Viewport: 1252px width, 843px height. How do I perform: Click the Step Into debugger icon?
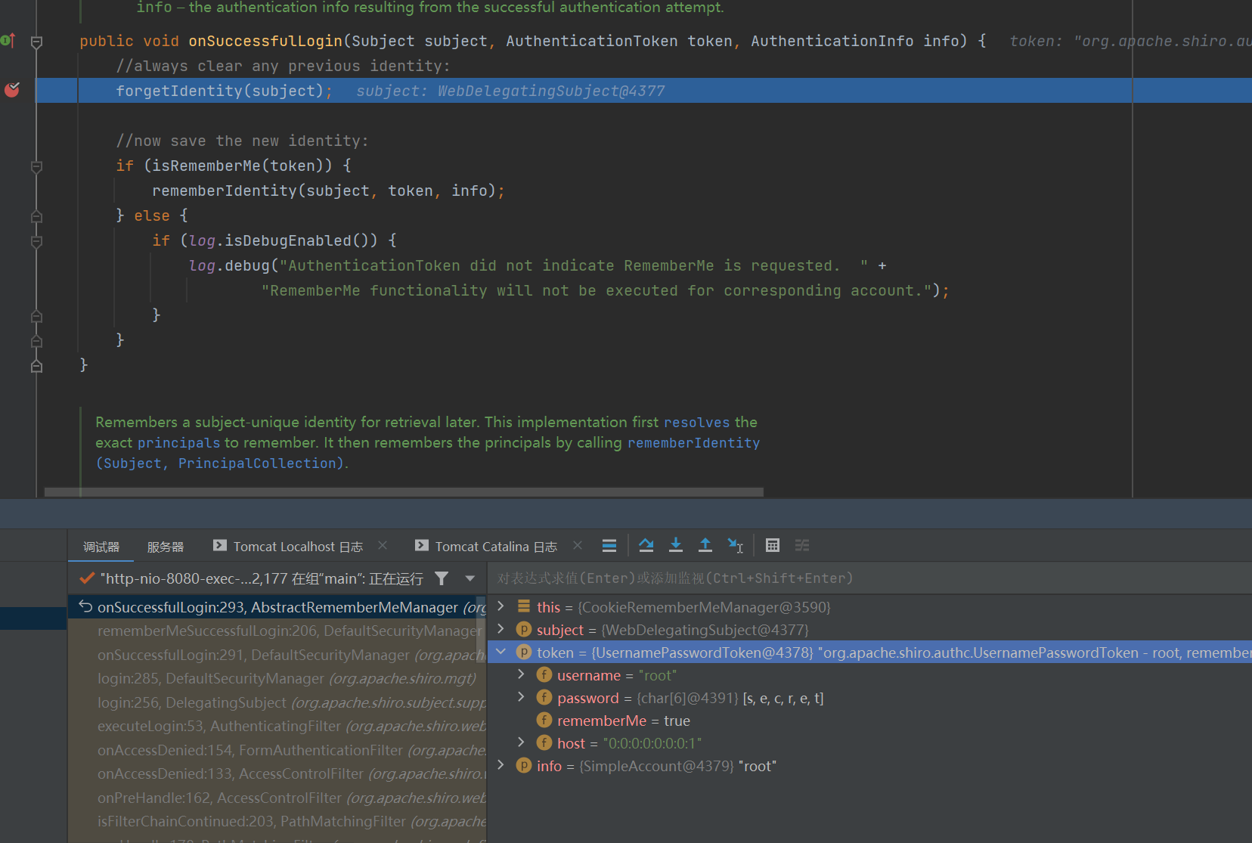pos(676,545)
